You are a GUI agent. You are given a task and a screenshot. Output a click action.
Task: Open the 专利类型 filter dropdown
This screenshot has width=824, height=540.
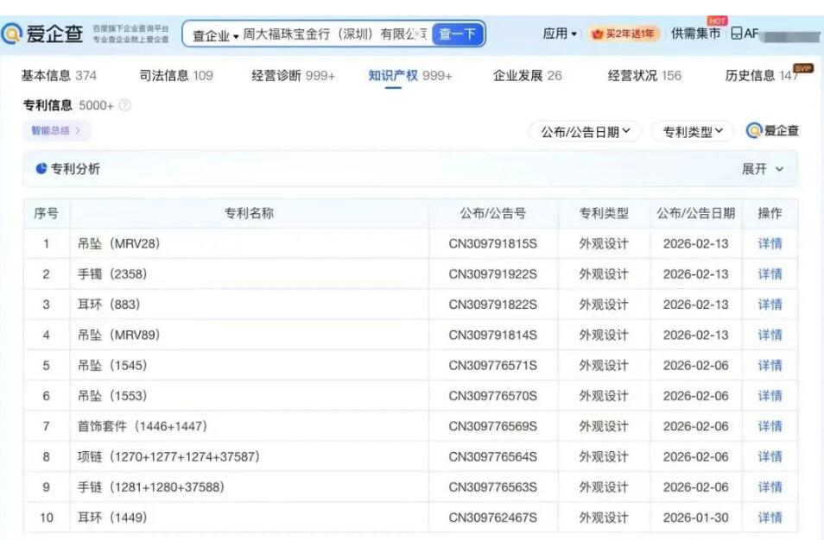click(693, 132)
